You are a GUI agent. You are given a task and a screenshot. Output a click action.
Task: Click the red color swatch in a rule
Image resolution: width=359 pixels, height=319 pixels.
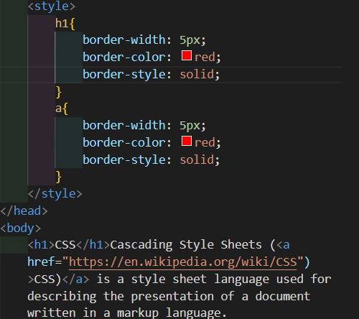pos(187,141)
